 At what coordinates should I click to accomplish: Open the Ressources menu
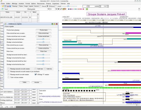point(41,4)
